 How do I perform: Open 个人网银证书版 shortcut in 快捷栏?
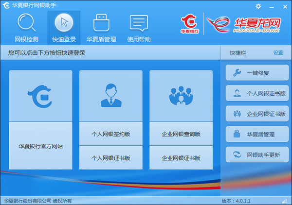click(x=257, y=93)
